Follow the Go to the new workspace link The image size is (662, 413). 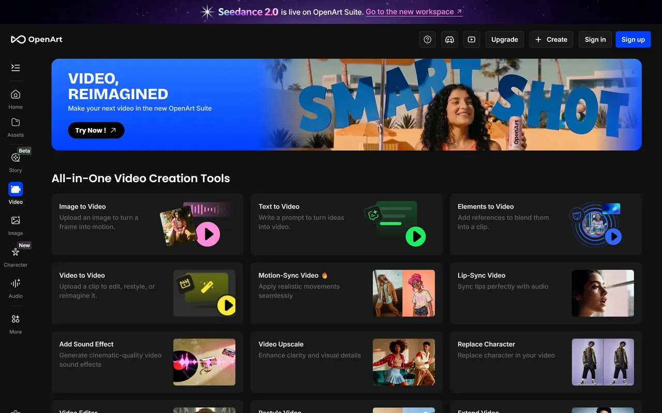point(414,12)
